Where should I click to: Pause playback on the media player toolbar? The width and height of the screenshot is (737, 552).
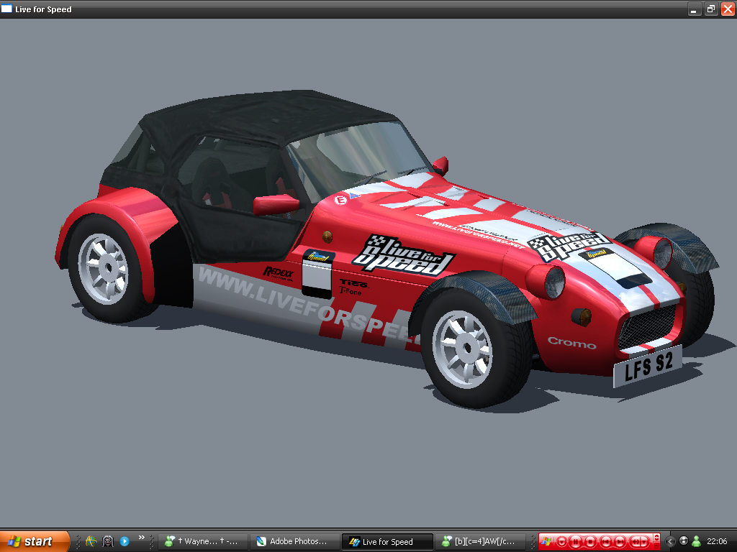(x=575, y=542)
